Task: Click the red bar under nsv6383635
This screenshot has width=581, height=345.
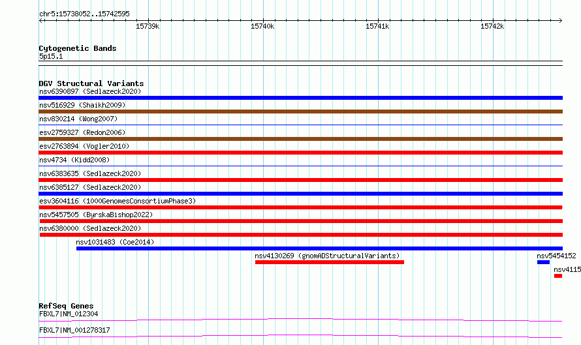Action: [x=300, y=180]
